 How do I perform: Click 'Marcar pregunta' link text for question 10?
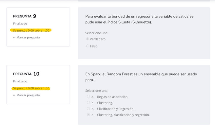coord(28,95)
